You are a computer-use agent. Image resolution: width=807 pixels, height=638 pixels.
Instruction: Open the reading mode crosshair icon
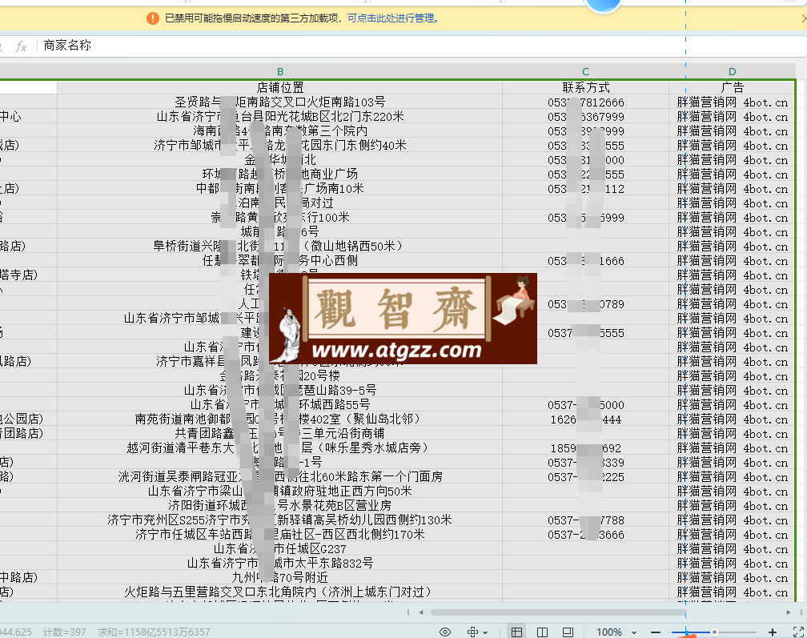(472, 632)
